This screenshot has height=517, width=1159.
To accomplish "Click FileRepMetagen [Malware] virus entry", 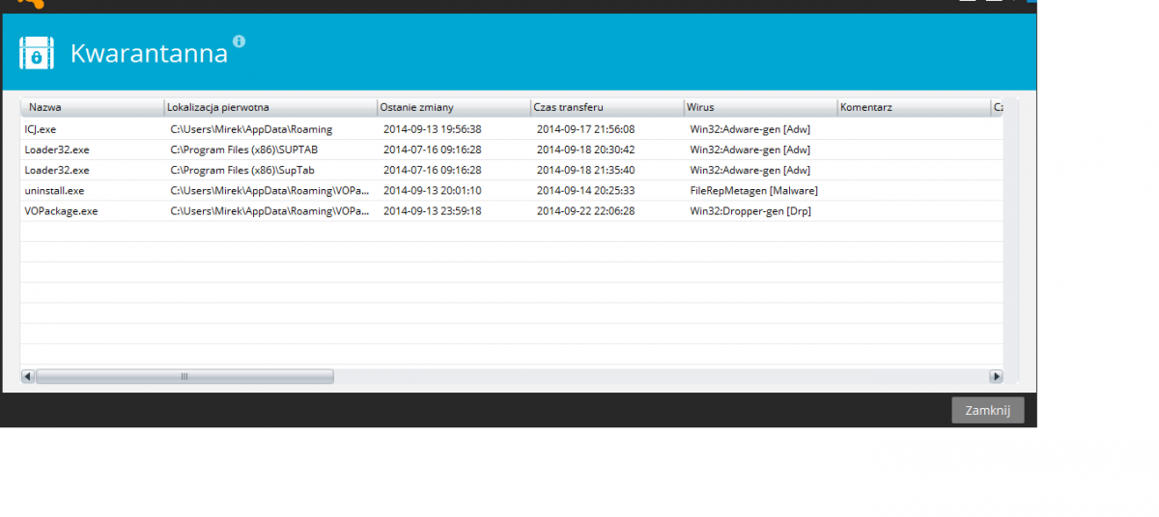I will coord(754,190).
